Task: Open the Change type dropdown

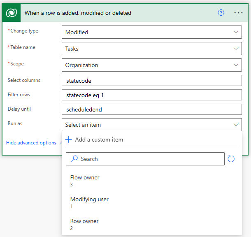Action: pyautogui.click(x=152, y=32)
